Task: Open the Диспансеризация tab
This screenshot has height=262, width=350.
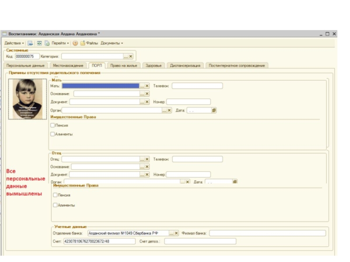Action: tap(185, 65)
